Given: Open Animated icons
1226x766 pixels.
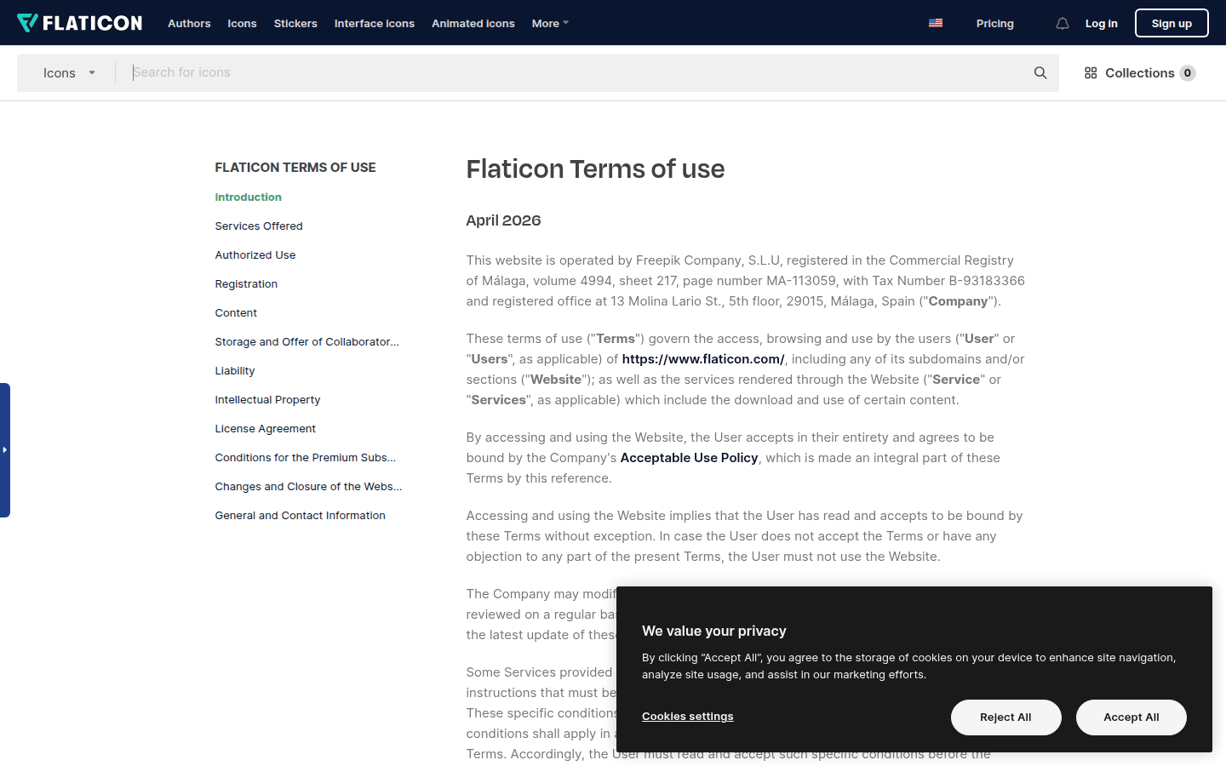Looking at the screenshot, I should (x=473, y=23).
